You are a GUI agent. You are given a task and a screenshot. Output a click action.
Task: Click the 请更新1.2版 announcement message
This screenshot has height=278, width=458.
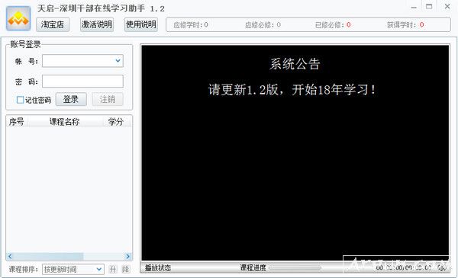292,89
